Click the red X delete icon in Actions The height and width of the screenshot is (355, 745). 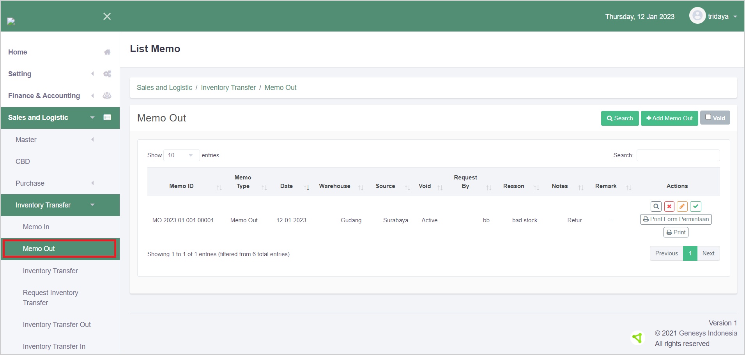point(669,206)
